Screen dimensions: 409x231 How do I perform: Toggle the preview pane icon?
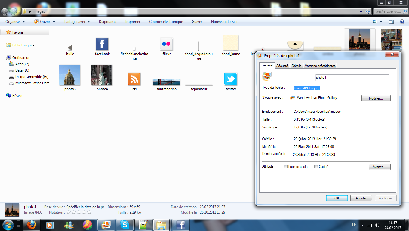coord(391,22)
